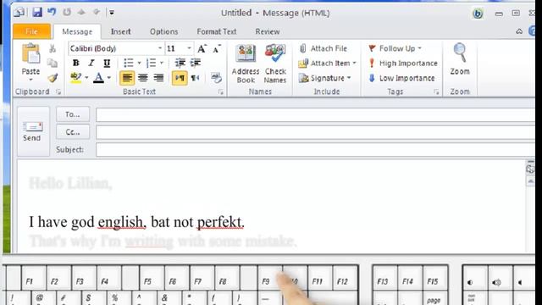Screen dimensions: 542x305
Task: Click Attach File
Action: coord(323,48)
